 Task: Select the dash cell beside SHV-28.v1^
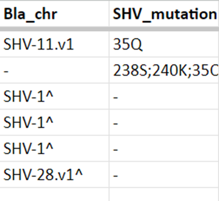tap(164, 175)
